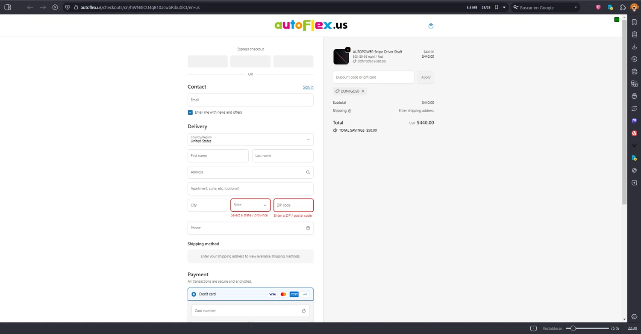The height and width of the screenshot is (334, 641).
Task: Open the Wikipedia web panel
Action: 634,146
